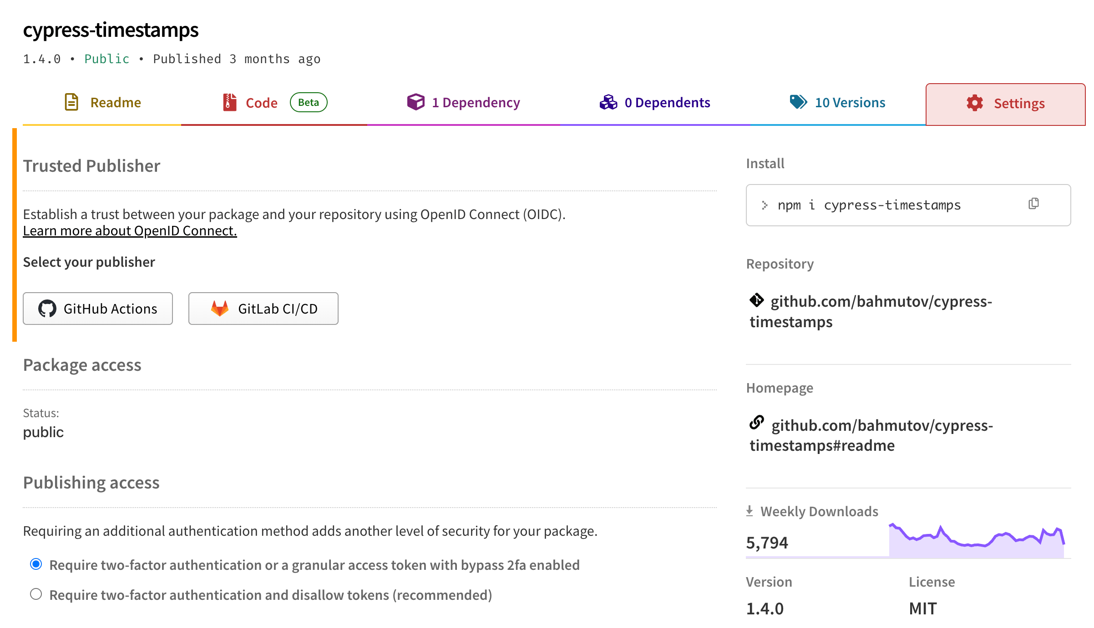Click the GitHub icon beside the repository link

pos(756,300)
